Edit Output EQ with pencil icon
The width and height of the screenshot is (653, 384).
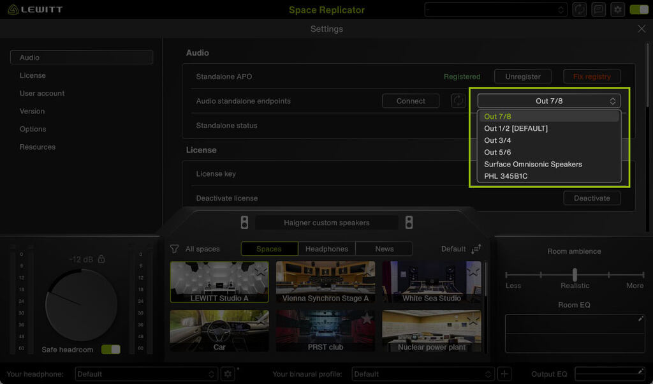click(x=640, y=371)
